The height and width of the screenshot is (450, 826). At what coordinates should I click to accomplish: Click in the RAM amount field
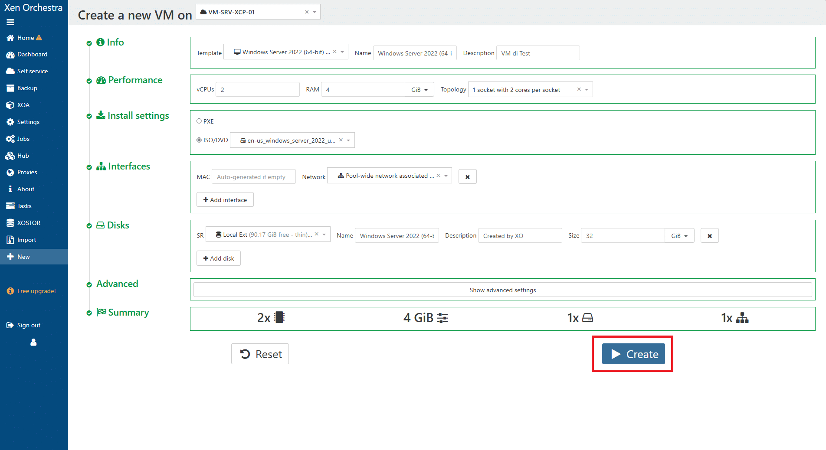(363, 90)
